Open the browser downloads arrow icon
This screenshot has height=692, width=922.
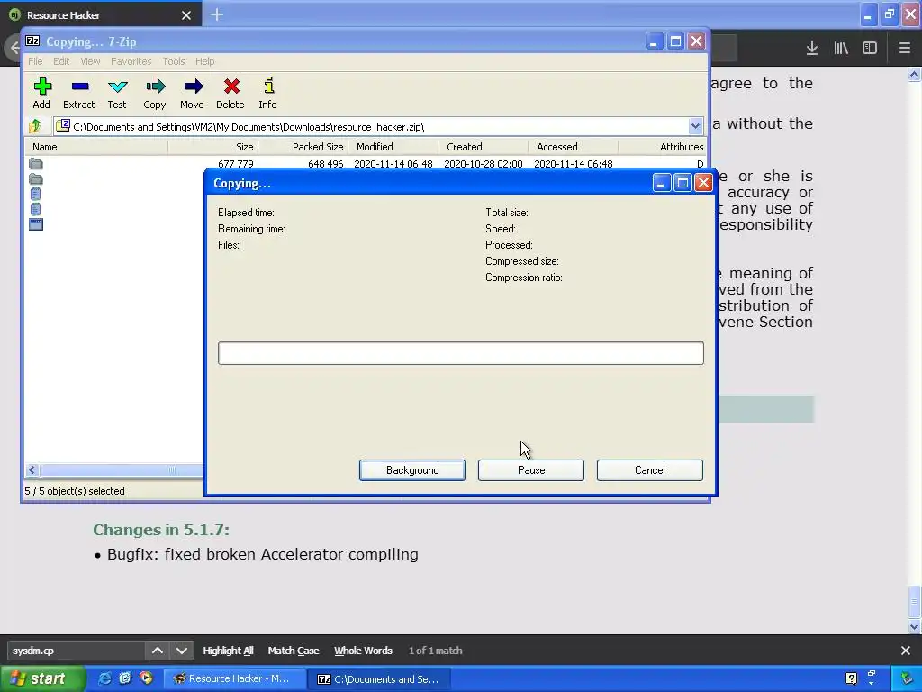coord(811,49)
